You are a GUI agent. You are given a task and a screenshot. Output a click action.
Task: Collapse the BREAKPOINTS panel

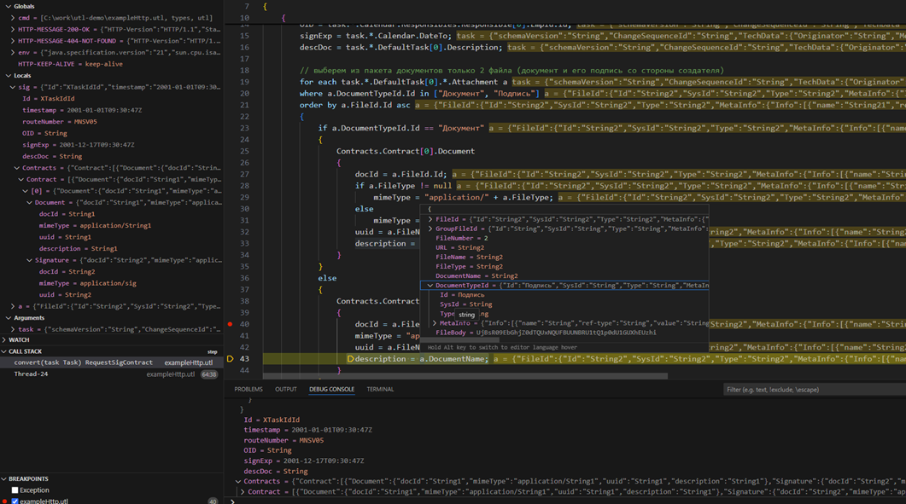(4, 479)
